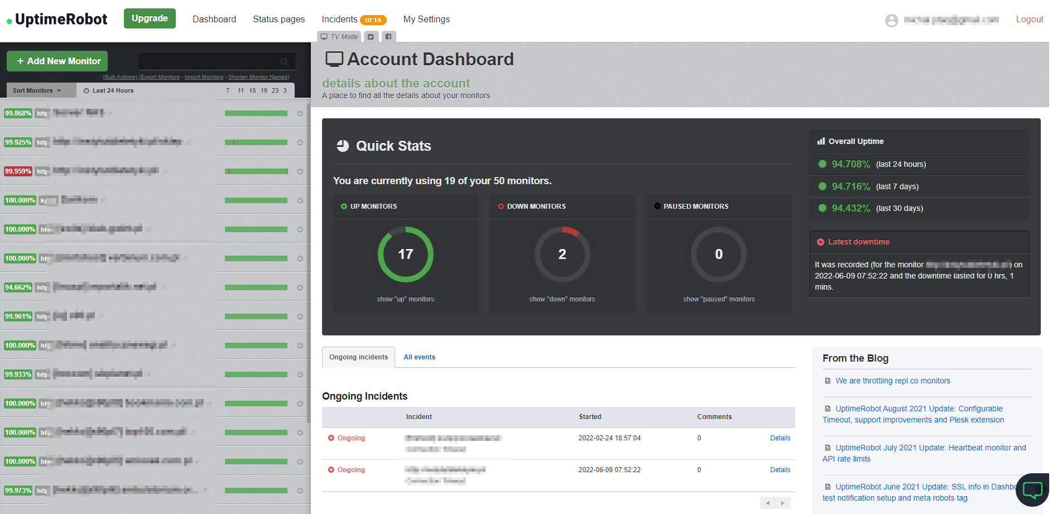Click the Last 24 Hours timeline header
The image size is (1057, 514).
(x=109, y=90)
